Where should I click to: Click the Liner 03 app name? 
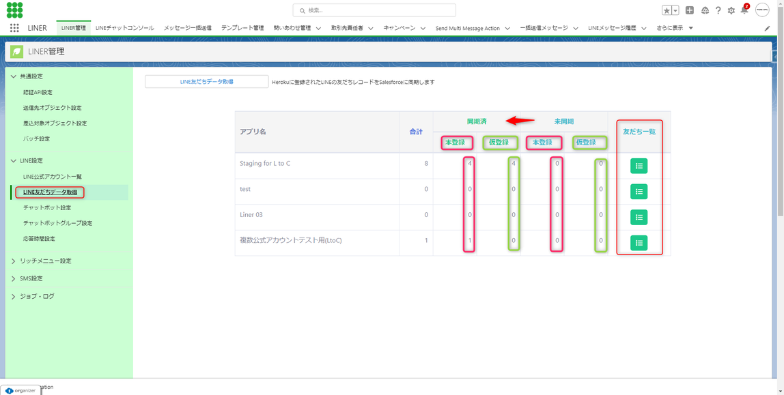(251, 215)
